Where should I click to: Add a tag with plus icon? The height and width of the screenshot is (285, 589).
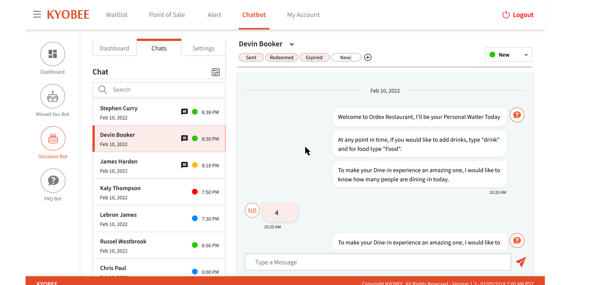368,57
